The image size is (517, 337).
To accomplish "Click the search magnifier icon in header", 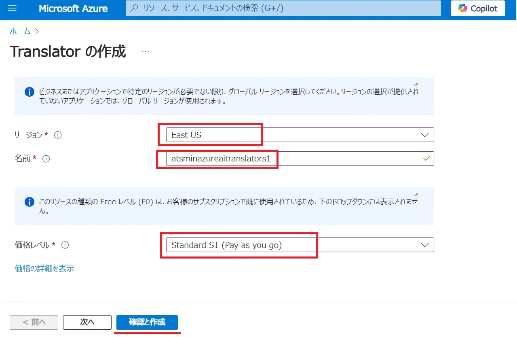I will [135, 8].
